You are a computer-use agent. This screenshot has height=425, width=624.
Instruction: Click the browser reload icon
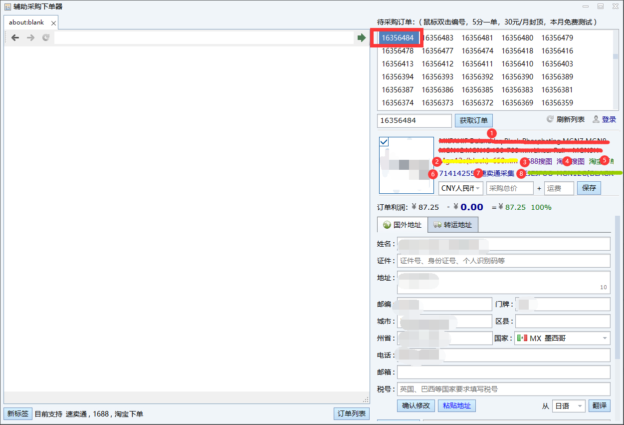tap(46, 37)
